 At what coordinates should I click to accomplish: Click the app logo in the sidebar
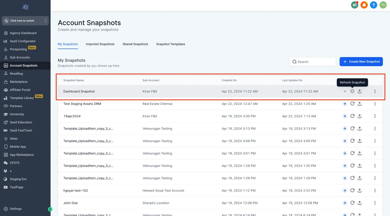(25, 7)
